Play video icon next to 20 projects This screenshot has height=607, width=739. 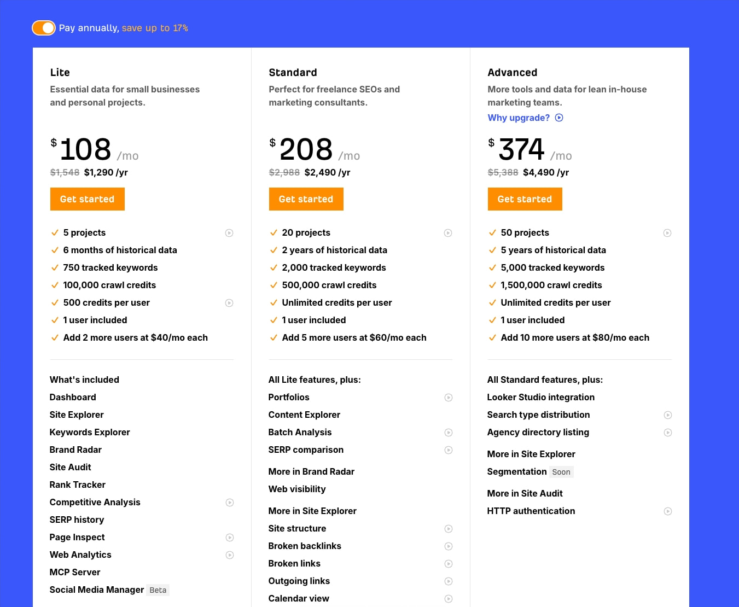click(448, 233)
